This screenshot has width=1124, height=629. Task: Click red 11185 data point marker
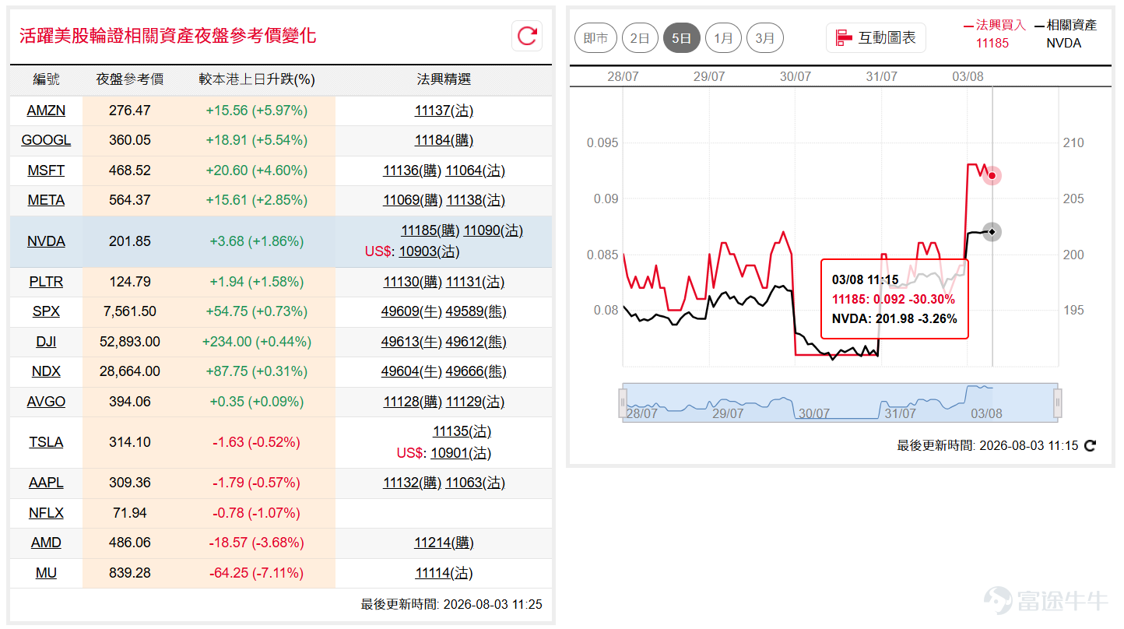point(992,176)
